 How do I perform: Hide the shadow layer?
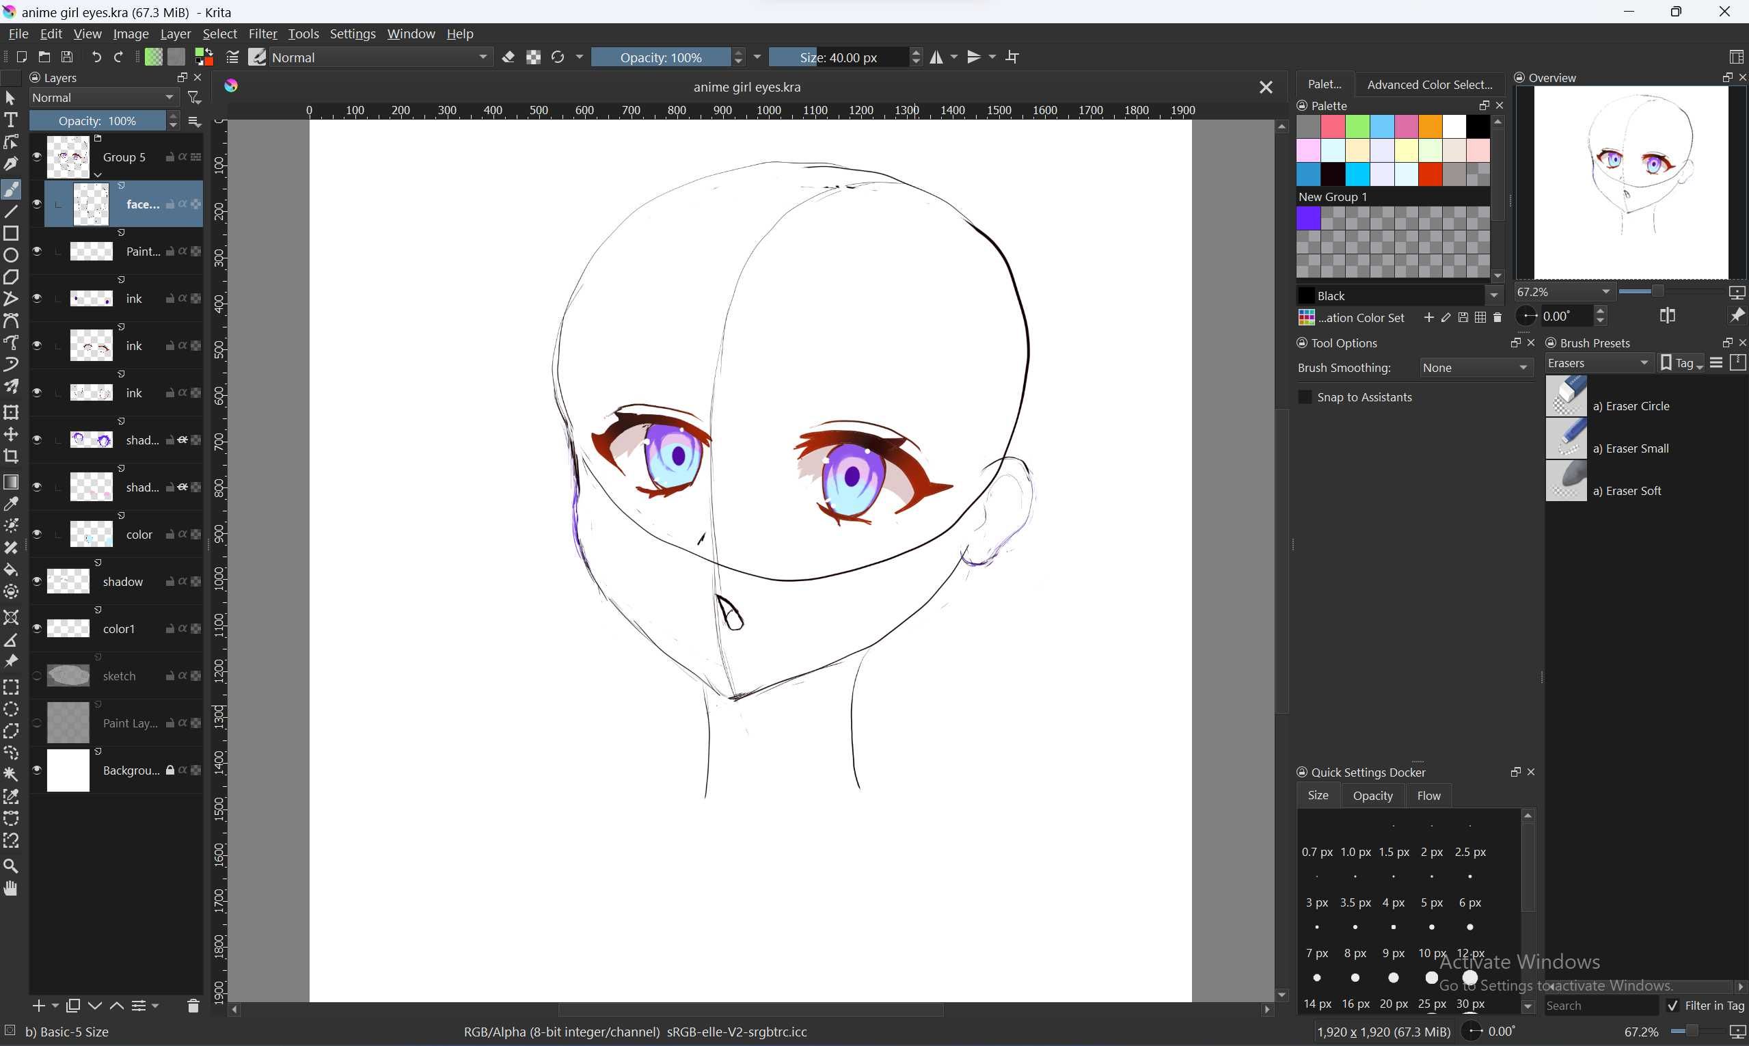(x=37, y=581)
